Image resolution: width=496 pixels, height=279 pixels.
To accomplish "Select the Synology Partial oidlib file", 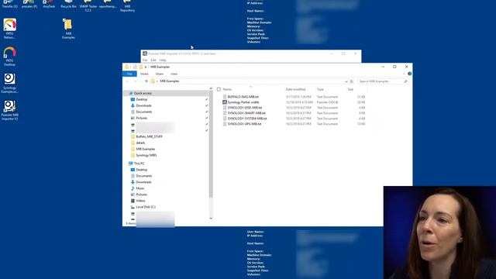I will click(243, 102).
